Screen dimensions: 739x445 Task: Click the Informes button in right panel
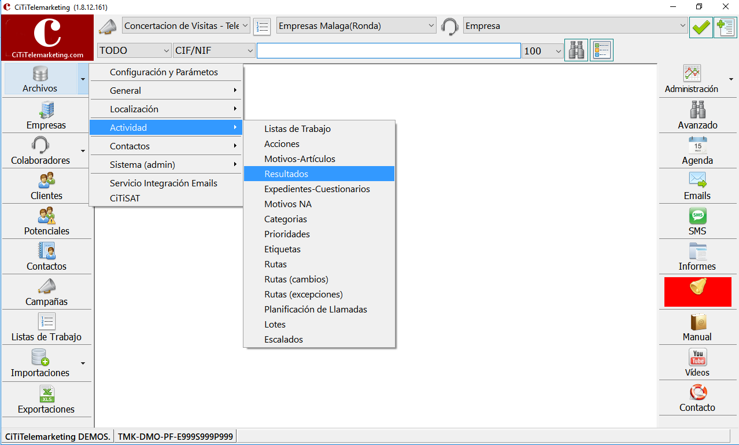point(697,257)
